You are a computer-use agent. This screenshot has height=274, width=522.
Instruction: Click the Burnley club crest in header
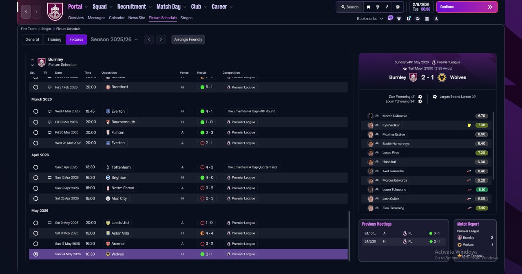(55, 12)
